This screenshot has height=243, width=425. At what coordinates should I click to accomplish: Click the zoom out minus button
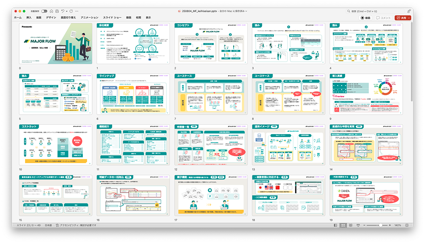pyautogui.click(x=364, y=225)
